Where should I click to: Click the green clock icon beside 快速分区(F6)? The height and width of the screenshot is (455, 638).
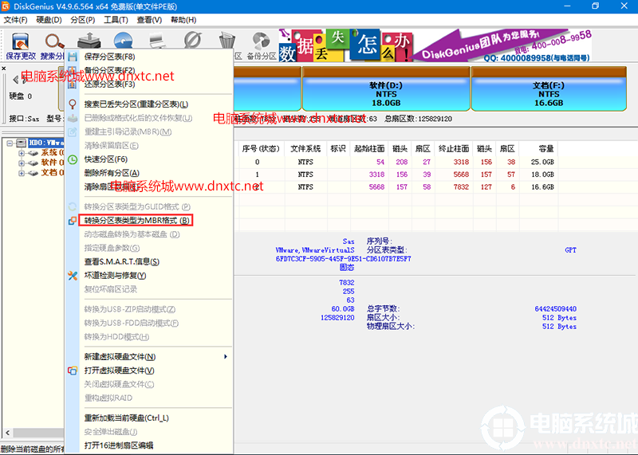click(73, 159)
